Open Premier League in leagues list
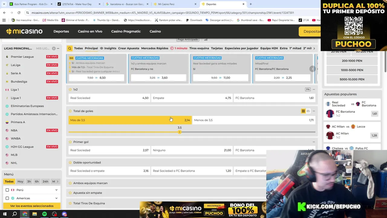 click(x=22, y=57)
